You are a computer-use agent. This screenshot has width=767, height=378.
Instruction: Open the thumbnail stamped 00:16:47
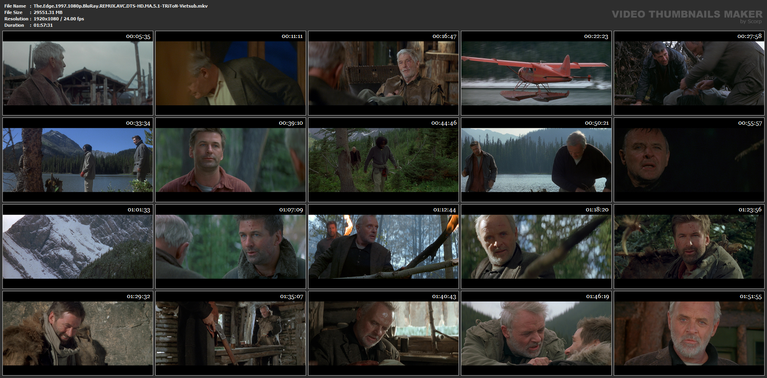[383, 73]
